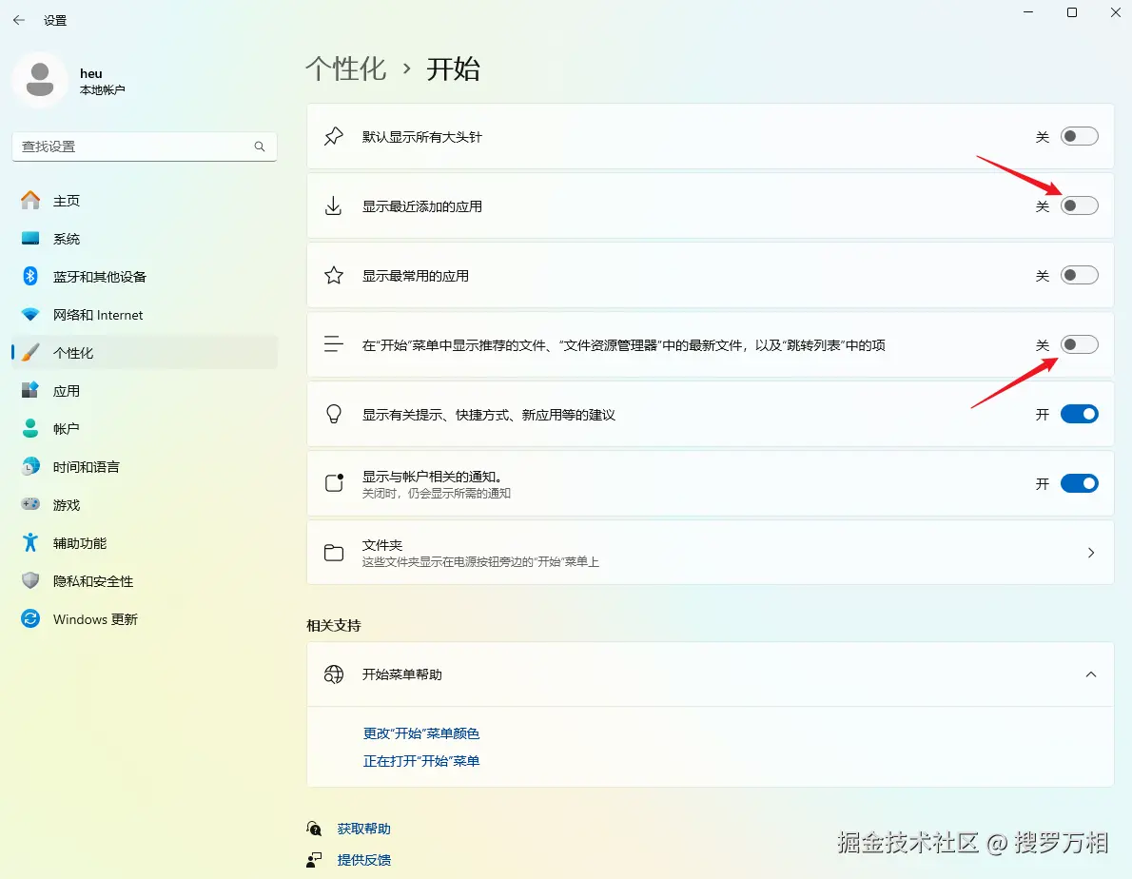
Task: Open 文件夹 row chevron arrow
Action: click(1091, 553)
